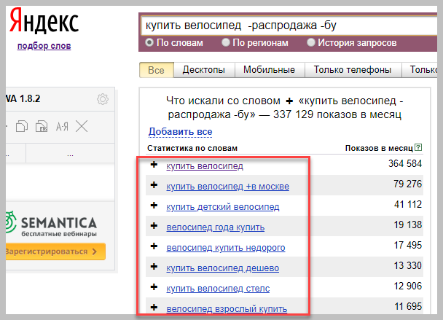Add 'купить детский велосипед' with its plus icon
This screenshot has height=320, width=443.
[x=154, y=206]
